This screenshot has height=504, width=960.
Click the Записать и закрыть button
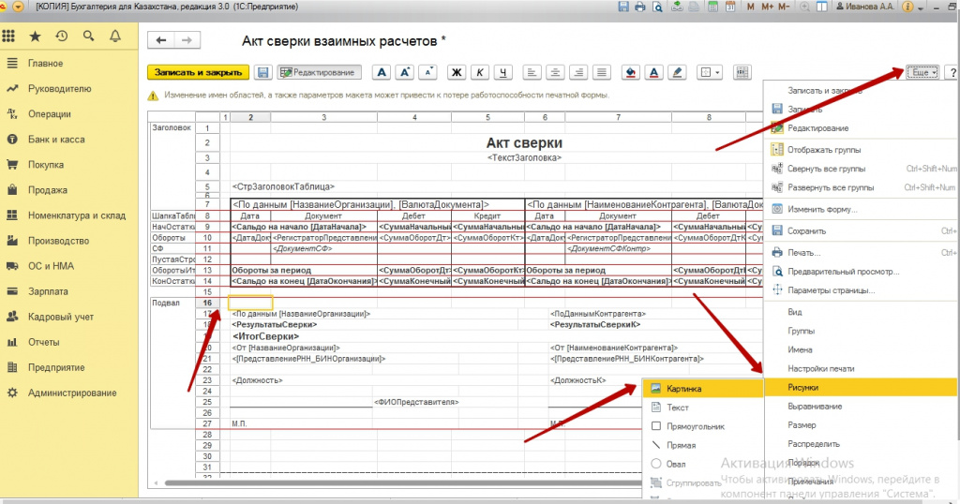pos(198,72)
